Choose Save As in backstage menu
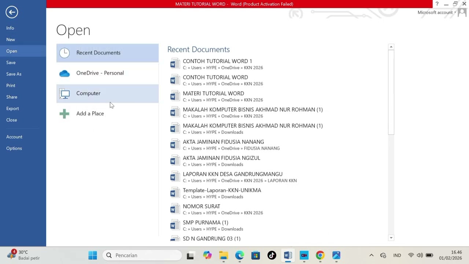 [x=23, y=74]
